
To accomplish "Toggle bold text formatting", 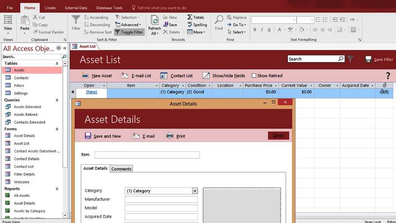I will [255, 30].
